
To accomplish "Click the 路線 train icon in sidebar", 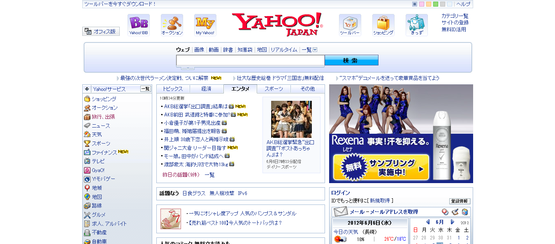I will coord(87,206).
